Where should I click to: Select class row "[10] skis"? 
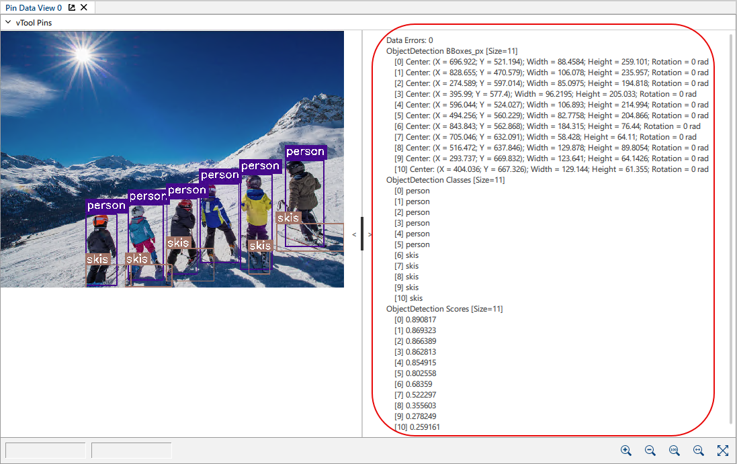(408, 299)
